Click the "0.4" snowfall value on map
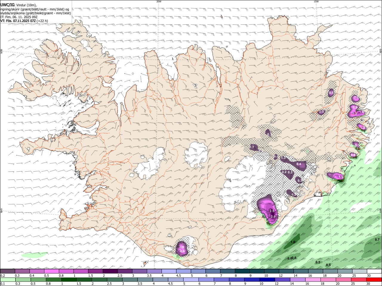The width and height of the screenshot is (382, 286). [299, 164]
